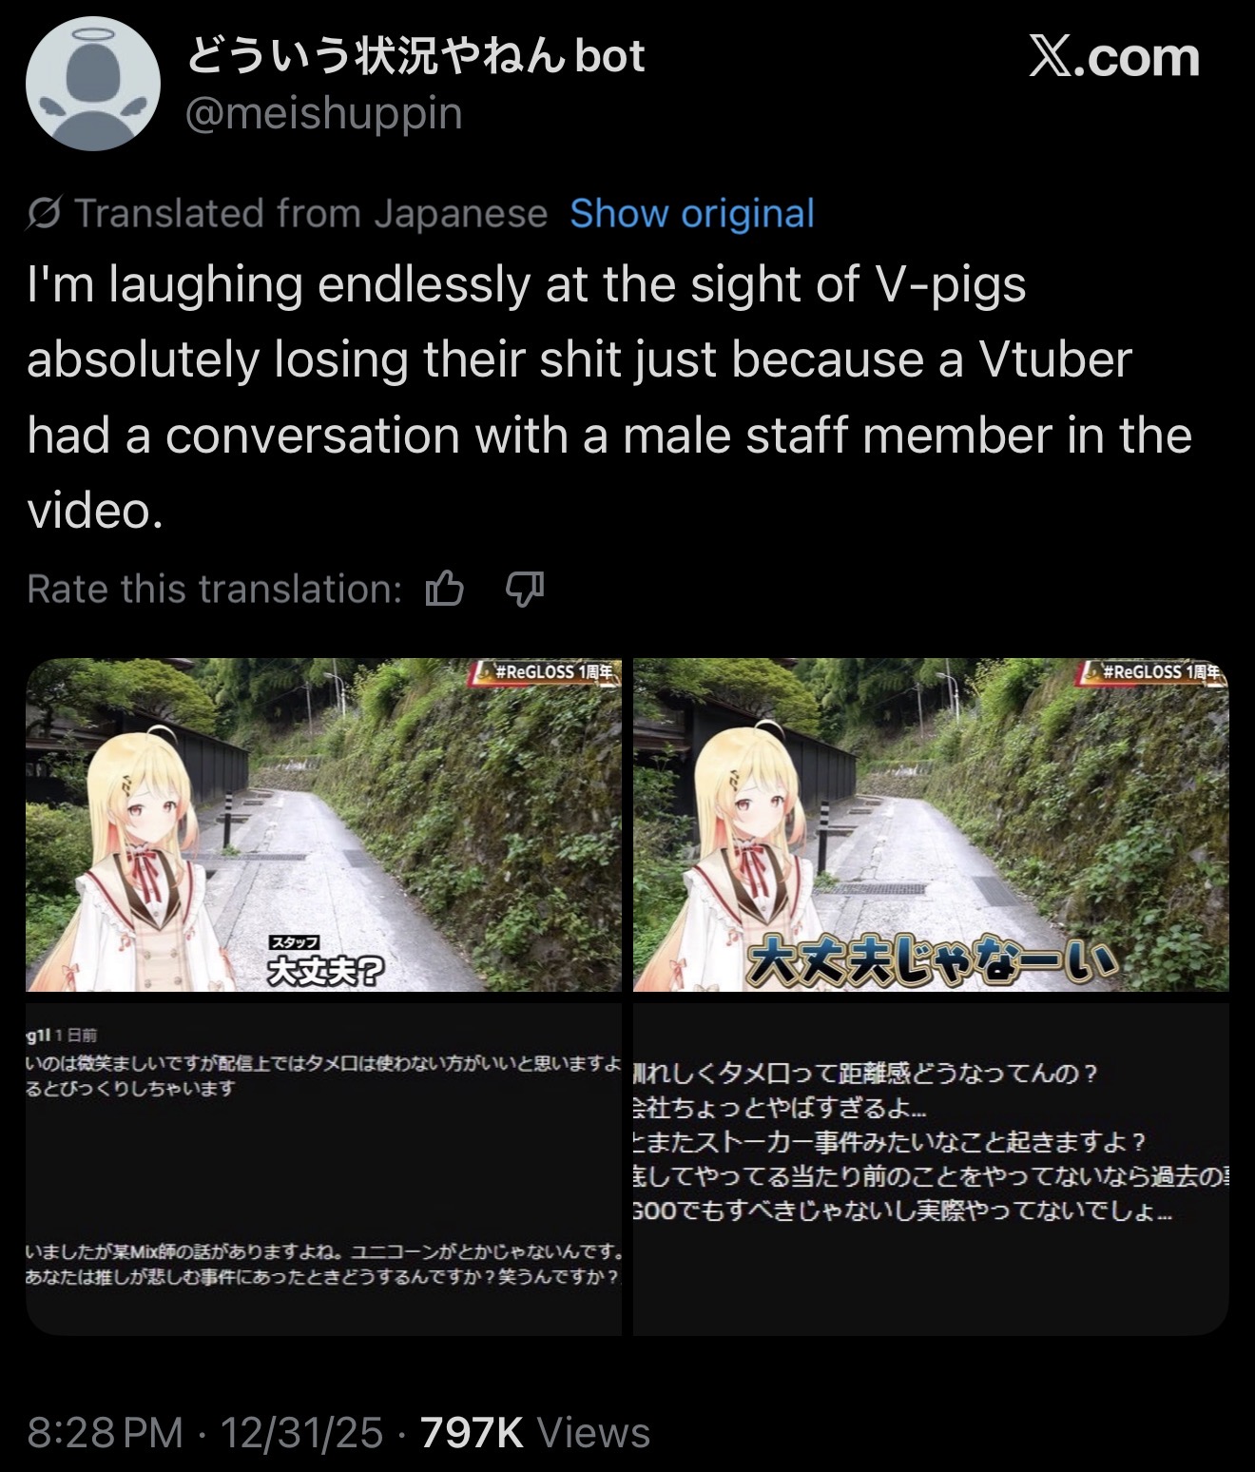
Task: Open the @meishuppin handle
Action: (x=324, y=114)
